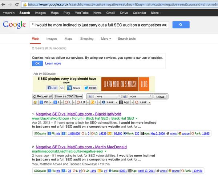Switch to the Images results tab
The width and height of the screenshot is (218, 183).
tap(52, 39)
